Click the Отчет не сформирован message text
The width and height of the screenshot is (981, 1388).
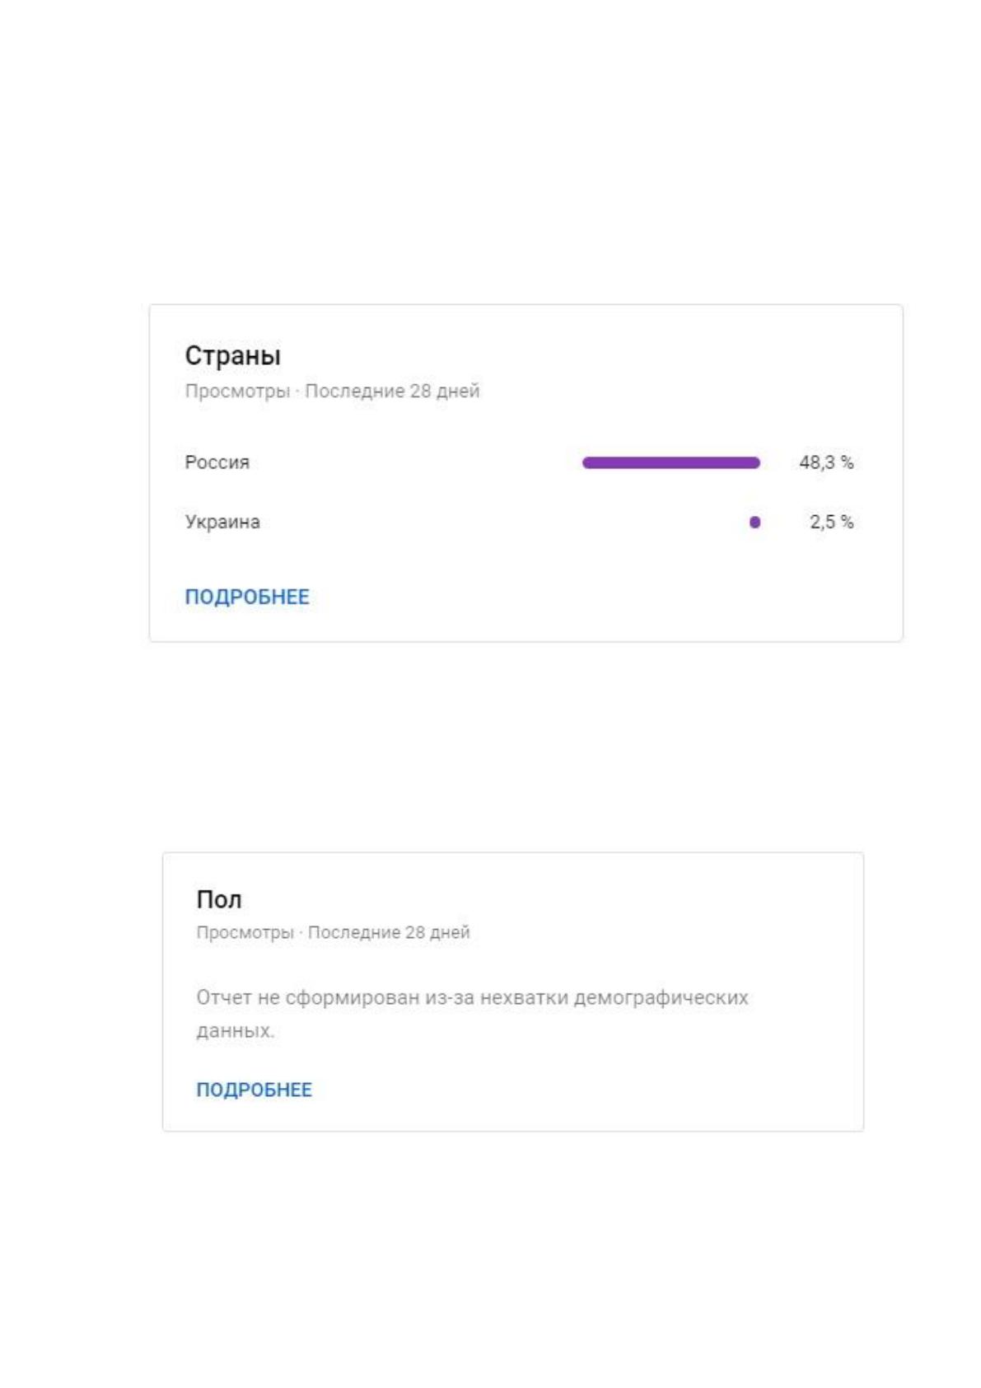point(472,1014)
